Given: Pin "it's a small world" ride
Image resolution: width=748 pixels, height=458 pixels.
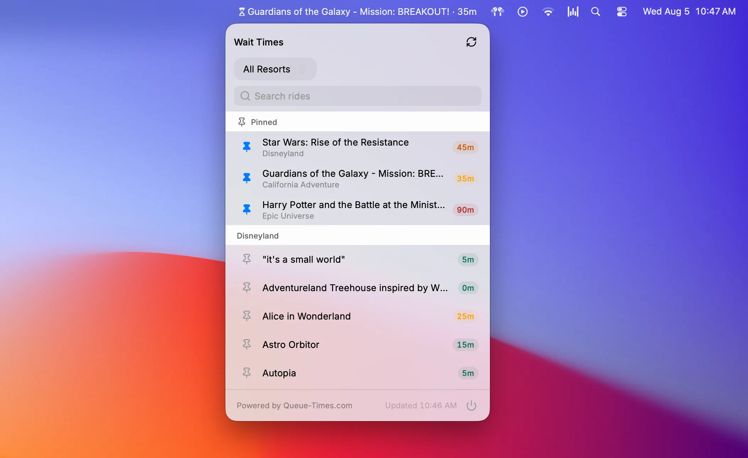Looking at the screenshot, I should click(246, 259).
